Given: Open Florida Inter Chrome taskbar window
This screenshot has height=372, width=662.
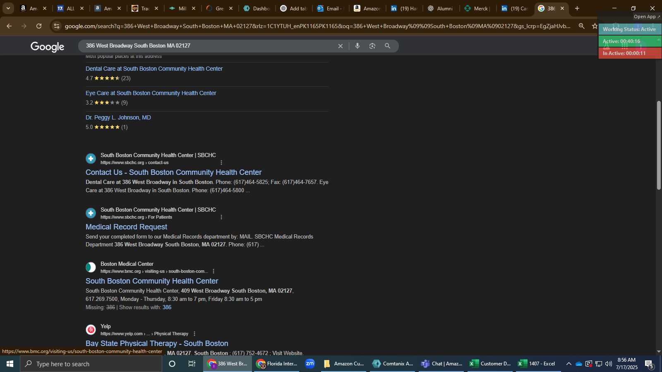Looking at the screenshot, I should pyautogui.click(x=276, y=364).
